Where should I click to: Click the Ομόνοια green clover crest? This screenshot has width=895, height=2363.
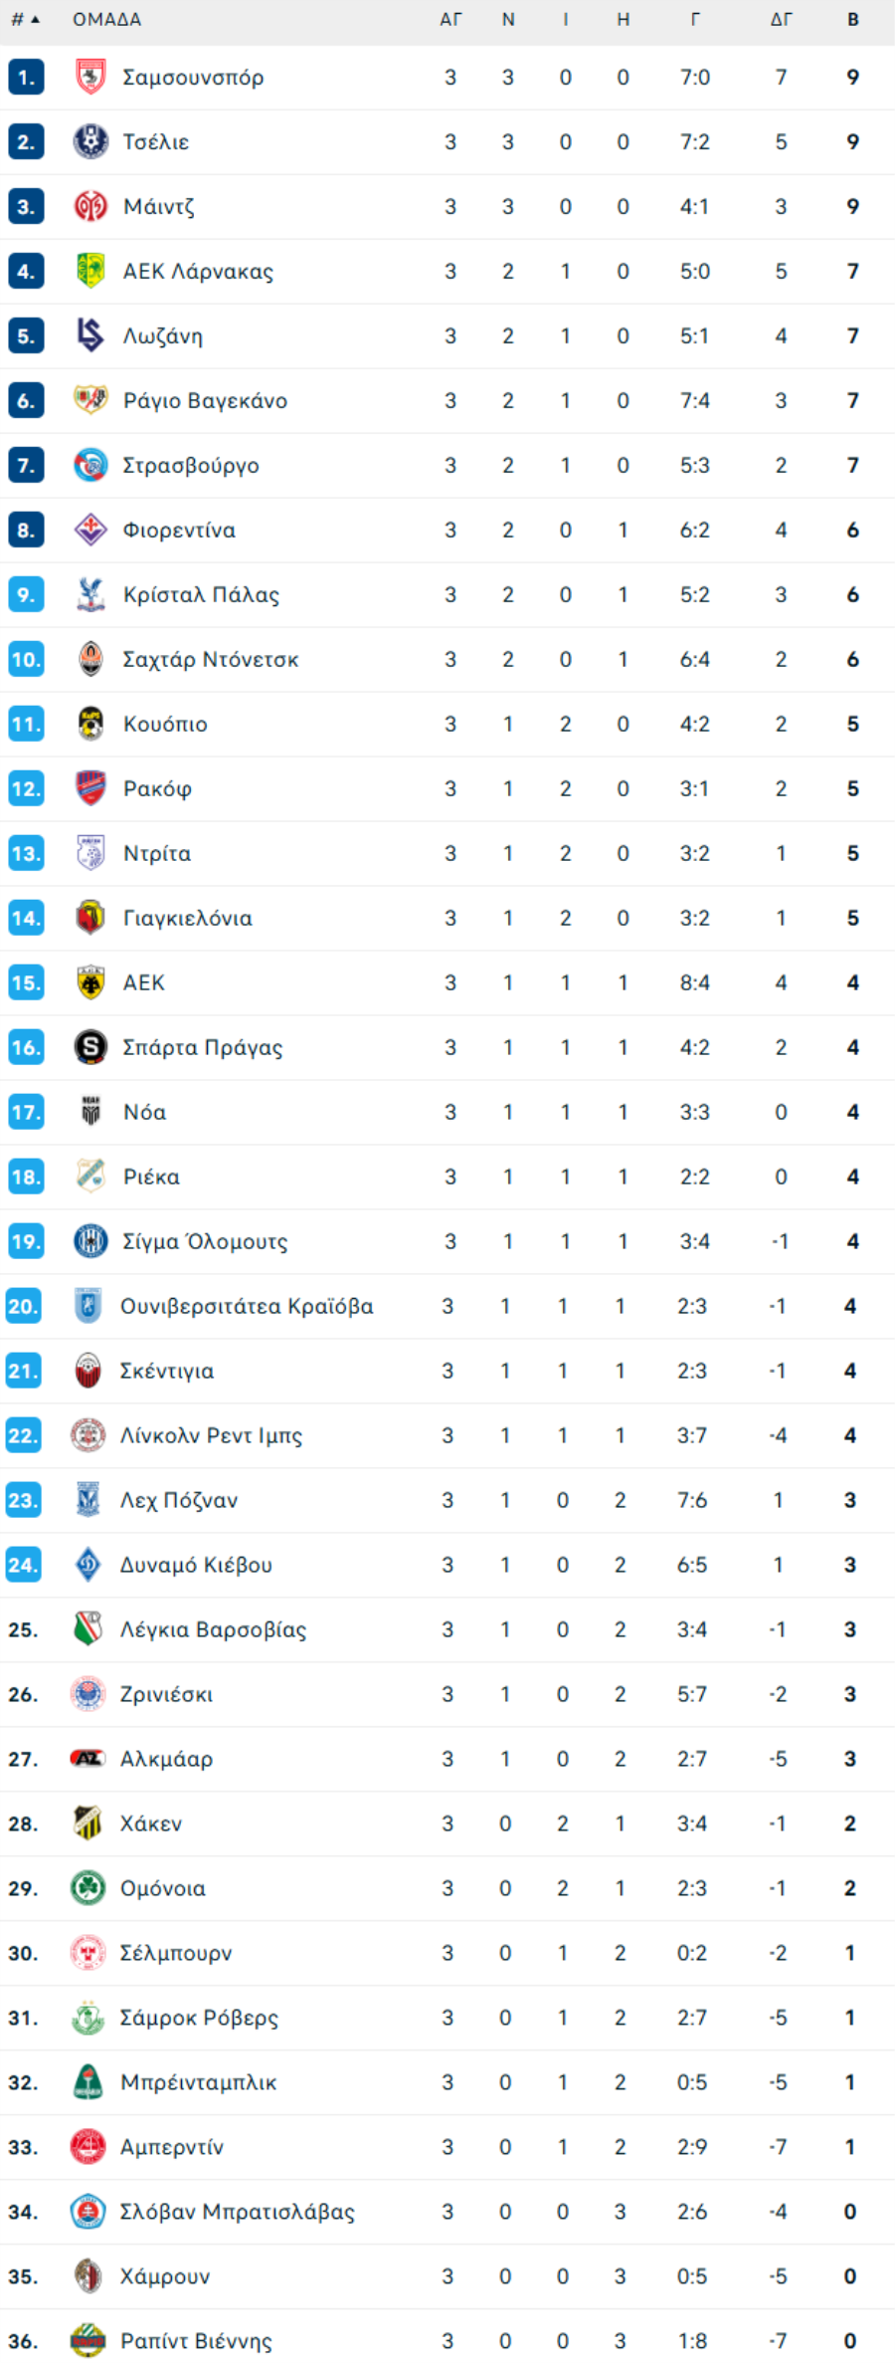pos(88,1888)
